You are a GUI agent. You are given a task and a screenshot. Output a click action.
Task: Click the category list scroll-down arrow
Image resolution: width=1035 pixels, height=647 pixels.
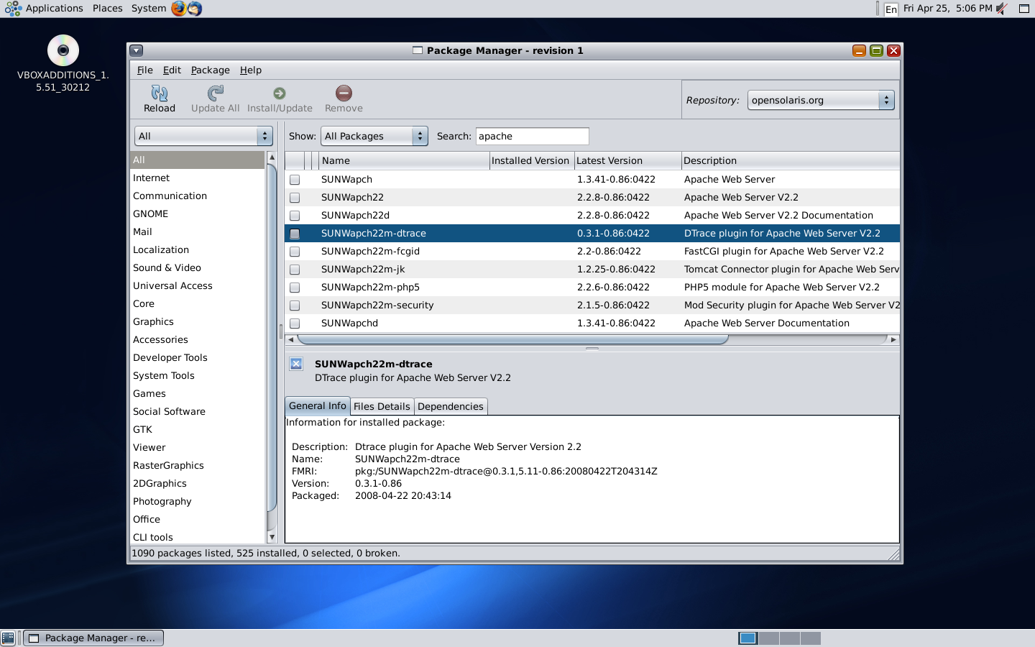coord(272,537)
